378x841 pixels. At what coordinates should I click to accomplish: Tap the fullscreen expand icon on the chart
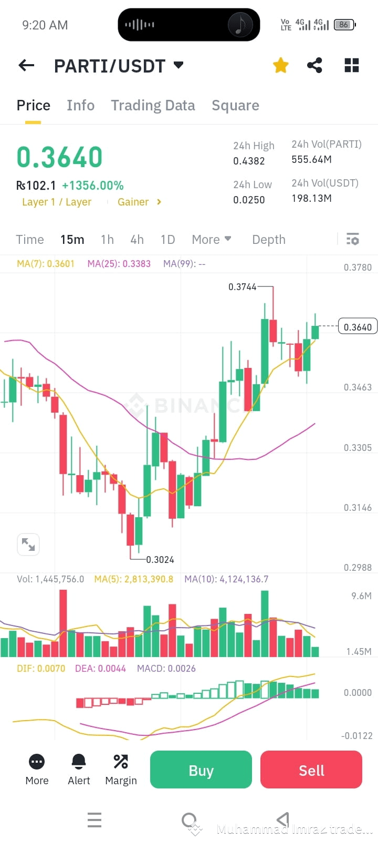[28, 545]
